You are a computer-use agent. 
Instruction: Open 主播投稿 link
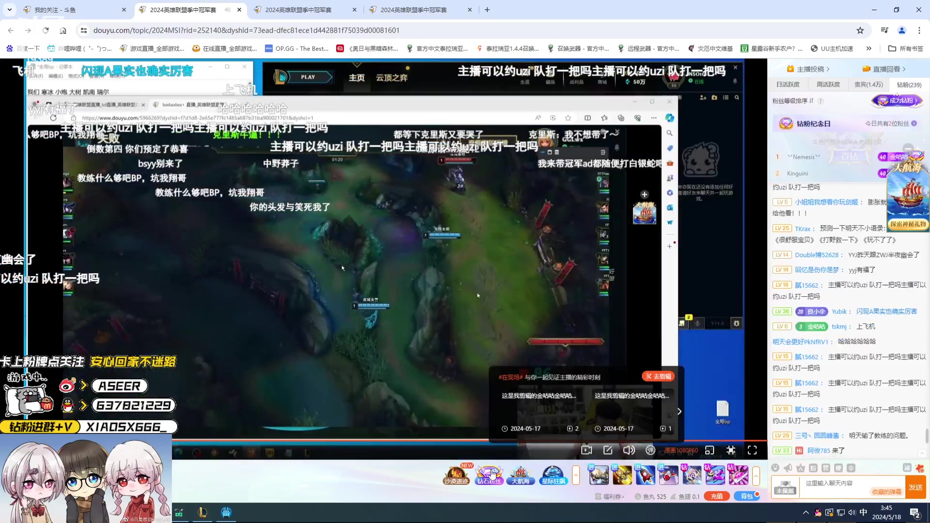click(x=808, y=69)
